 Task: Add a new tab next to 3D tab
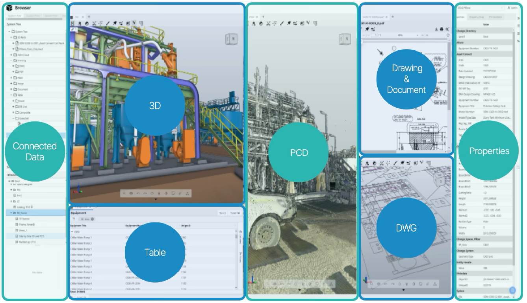89,17
